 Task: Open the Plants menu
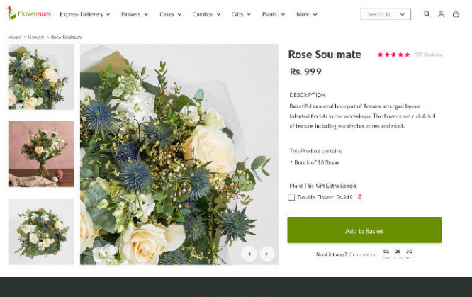[x=273, y=14]
